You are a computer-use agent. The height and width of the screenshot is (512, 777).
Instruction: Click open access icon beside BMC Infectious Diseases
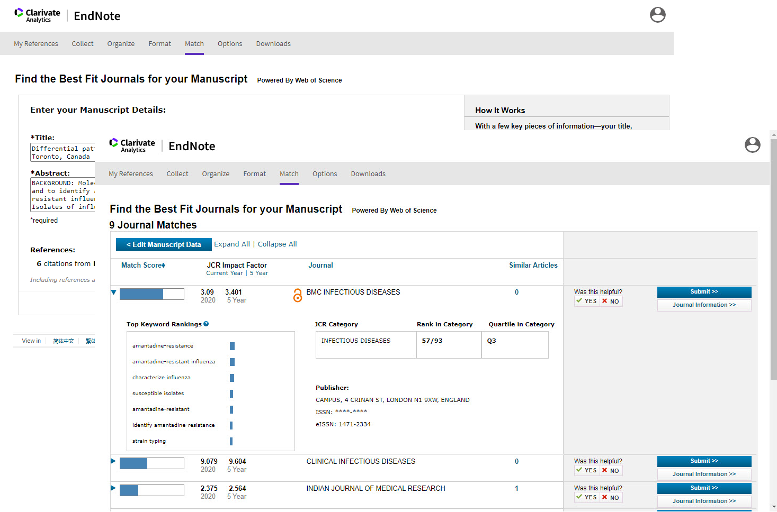tap(298, 296)
